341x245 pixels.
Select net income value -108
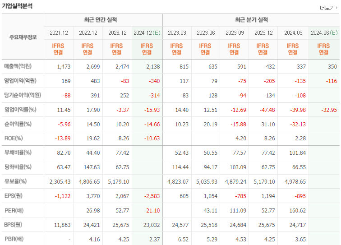click(300, 96)
